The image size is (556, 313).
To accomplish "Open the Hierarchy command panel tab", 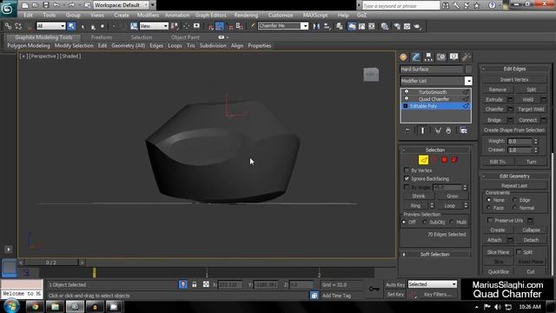I will pos(428,57).
